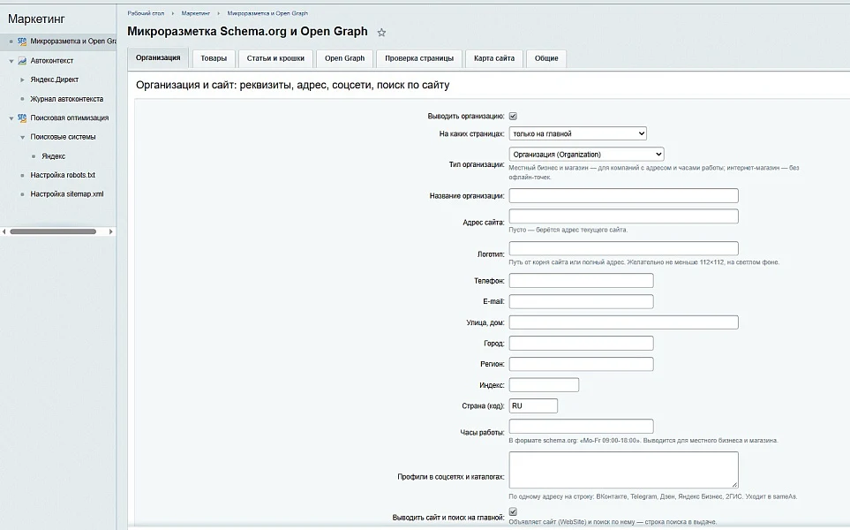Focus the Название организации field
Viewport: 850px width, 530px height.
[x=623, y=196]
